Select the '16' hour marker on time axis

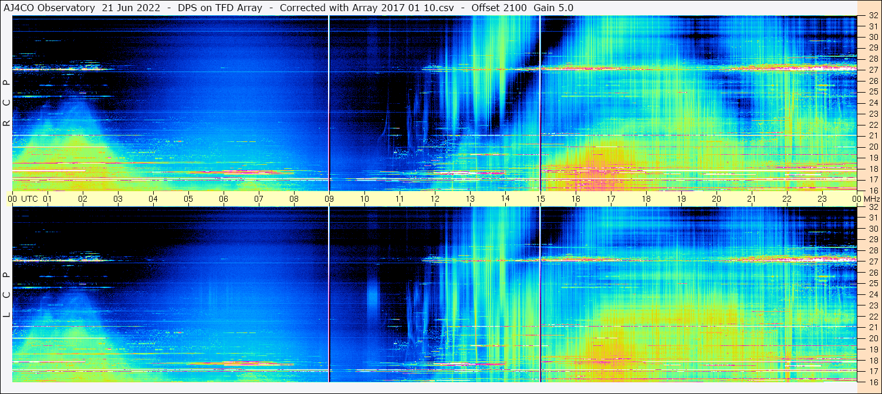(x=576, y=199)
